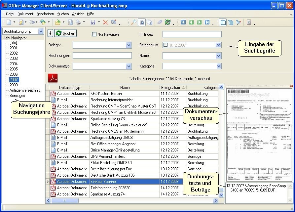Click the invoice preview thumbnail
This screenshot has width=295, height=212.
[259, 134]
